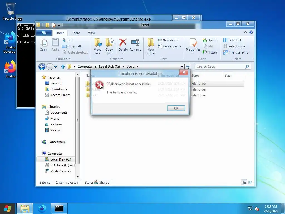The width and height of the screenshot is (285, 214).
Task: Switch to Details view icon in status bar
Action: (244, 182)
